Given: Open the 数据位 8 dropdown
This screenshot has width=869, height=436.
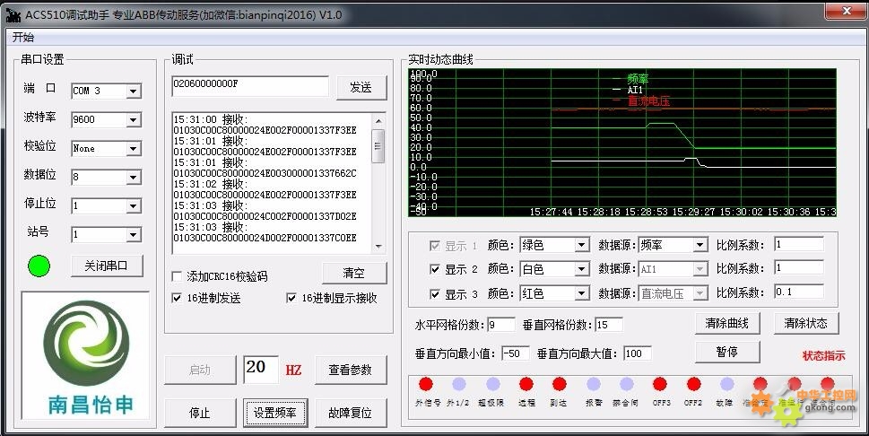Looking at the screenshot, I should click(x=134, y=178).
